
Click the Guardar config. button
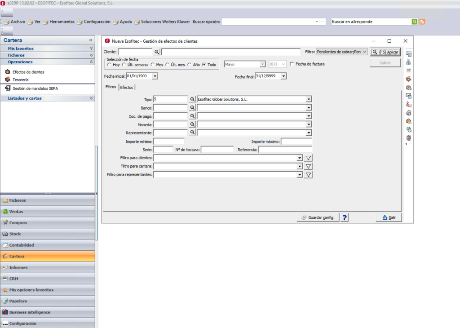[x=318, y=217]
